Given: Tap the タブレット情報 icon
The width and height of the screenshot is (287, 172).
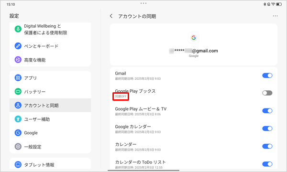Looking at the screenshot, I should [18, 165].
